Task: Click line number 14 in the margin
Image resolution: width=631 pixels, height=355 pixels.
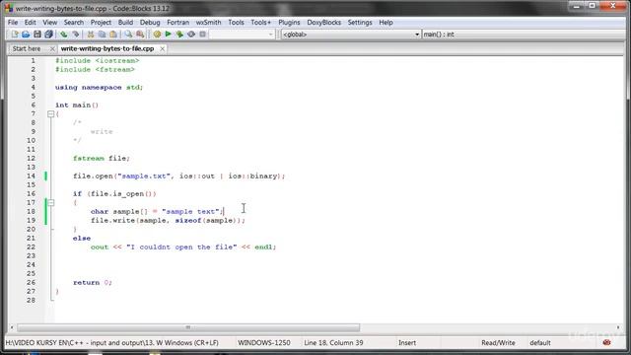Action: coord(32,176)
